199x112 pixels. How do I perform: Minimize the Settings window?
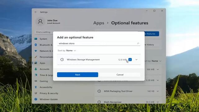(x=147, y=11)
